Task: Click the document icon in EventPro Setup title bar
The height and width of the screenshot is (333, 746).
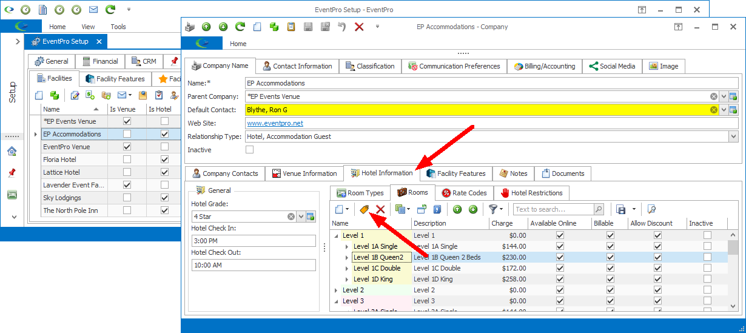Action: 42,10
